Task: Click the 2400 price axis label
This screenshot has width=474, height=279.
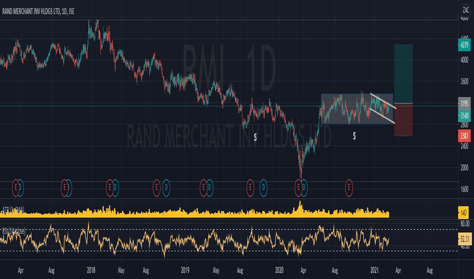Action: [x=464, y=147]
